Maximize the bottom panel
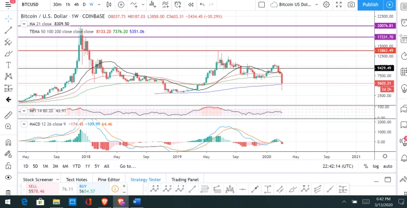The image size is (407, 208). point(388,179)
